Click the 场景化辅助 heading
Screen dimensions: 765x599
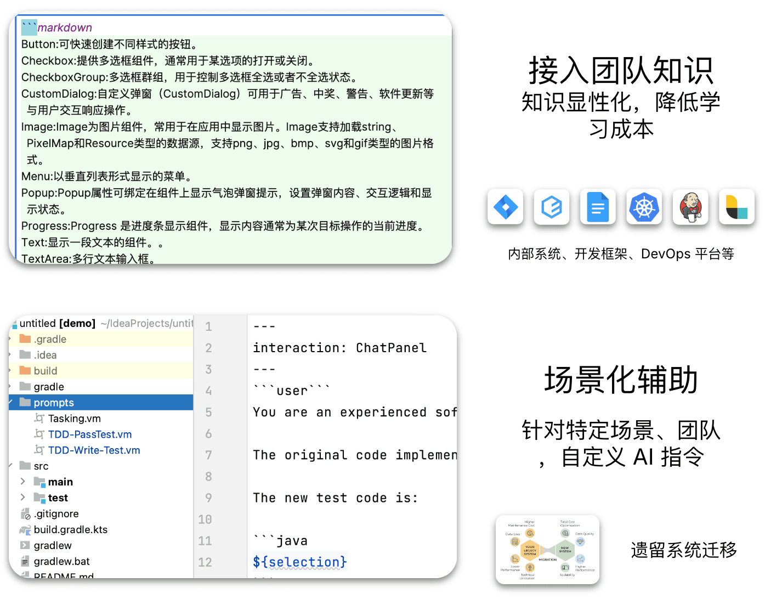pyautogui.click(x=621, y=380)
